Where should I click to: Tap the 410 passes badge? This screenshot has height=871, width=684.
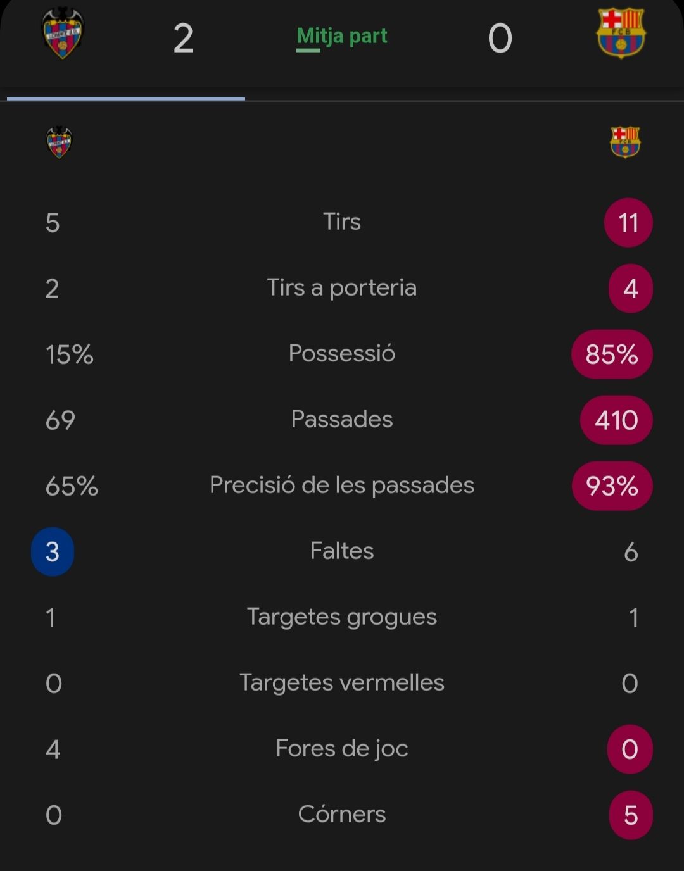pyautogui.click(x=616, y=420)
